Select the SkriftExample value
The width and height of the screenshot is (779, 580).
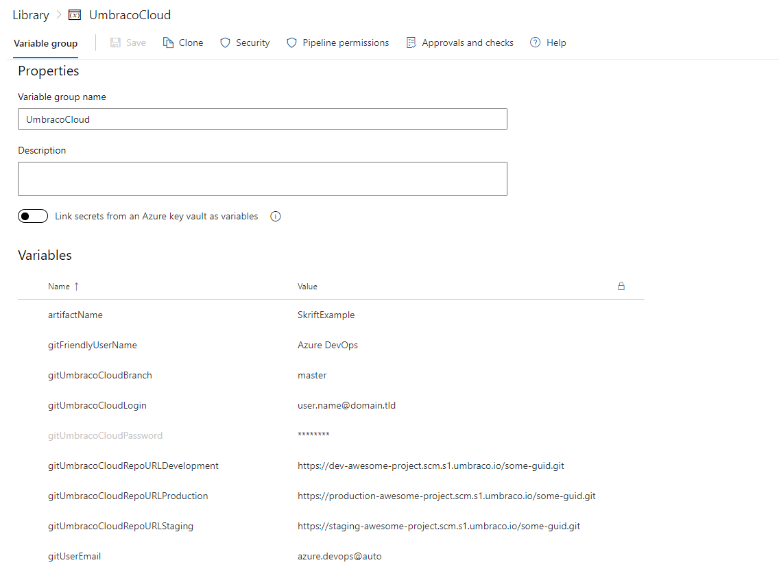(326, 315)
